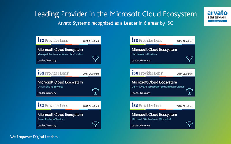The height and width of the screenshot is (144, 231).
Task: Click 'Leader, Germany' on Power Platform badge
Action: tap(47, 126)
